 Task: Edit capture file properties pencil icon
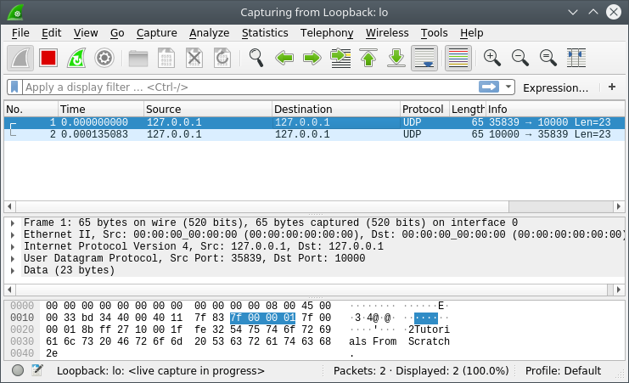[x=37, y=370]
